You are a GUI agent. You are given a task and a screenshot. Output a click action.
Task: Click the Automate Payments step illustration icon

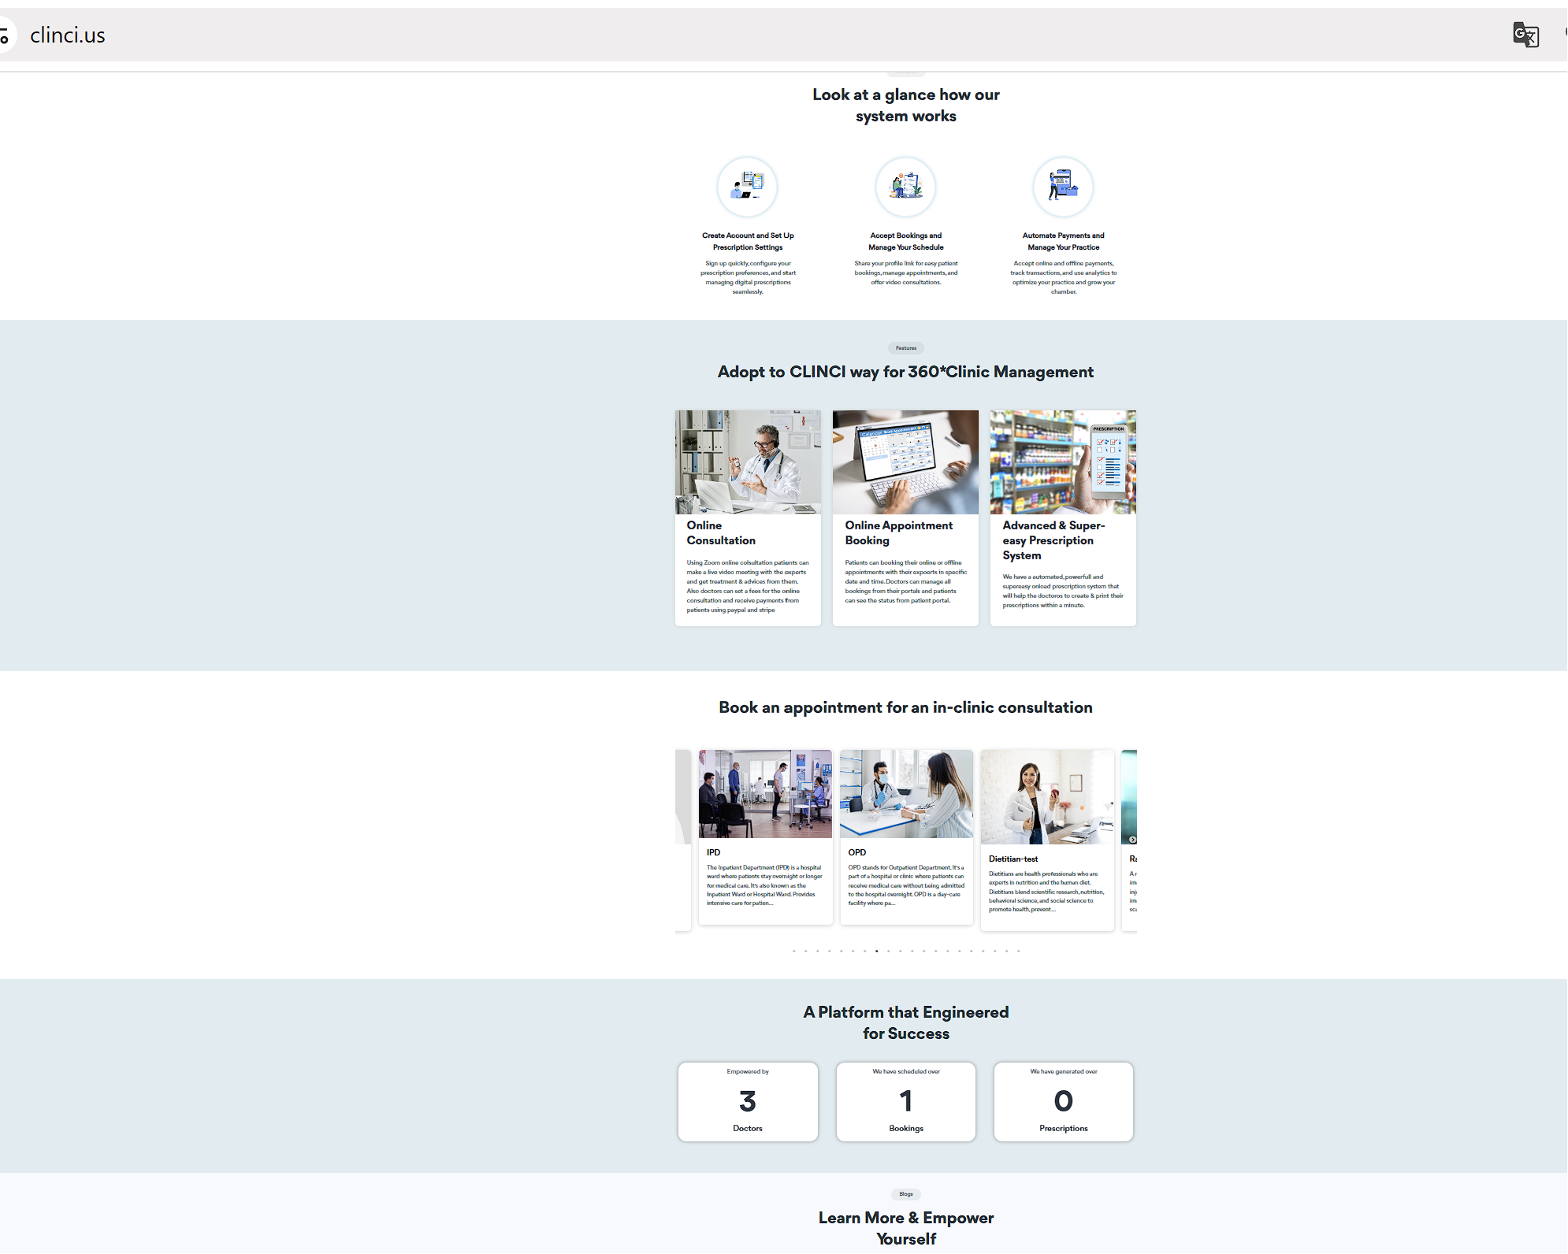[x=1064, y=187]
